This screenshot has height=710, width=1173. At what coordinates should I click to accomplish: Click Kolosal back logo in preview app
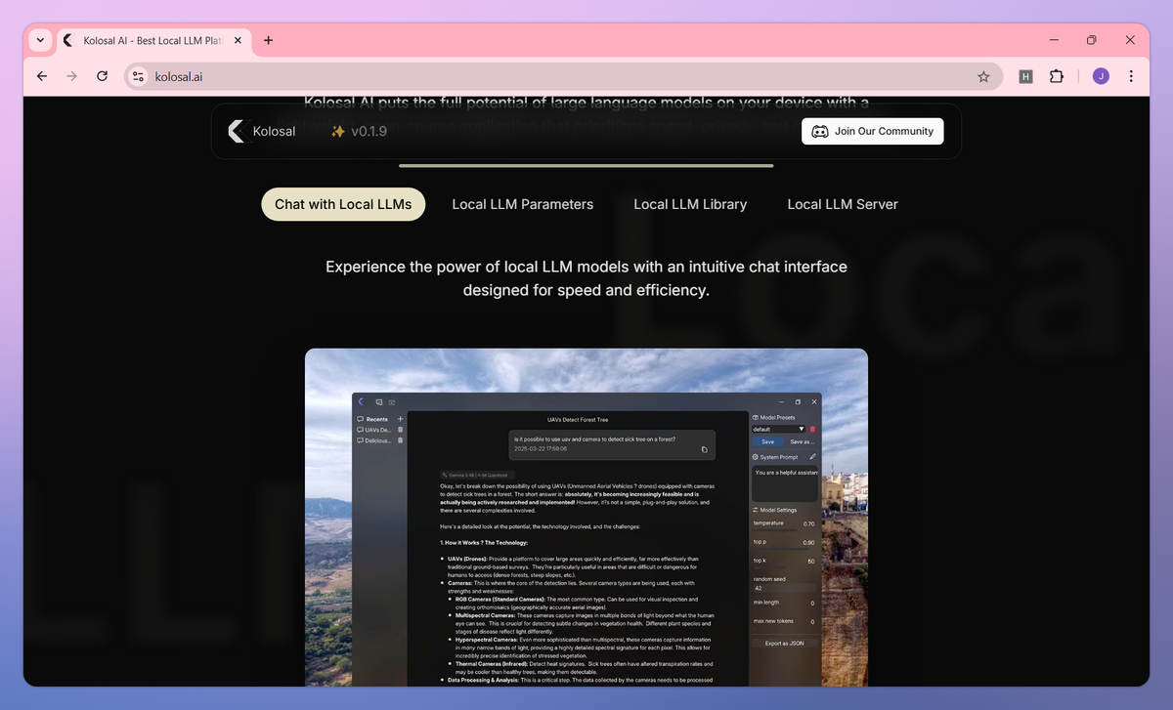point(361,401)
